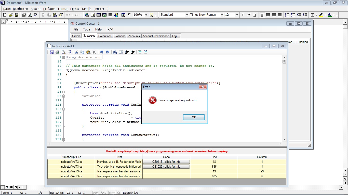Justify text alignment in Word
Viewport: 348px width, 195px height.
pos(280,15)
